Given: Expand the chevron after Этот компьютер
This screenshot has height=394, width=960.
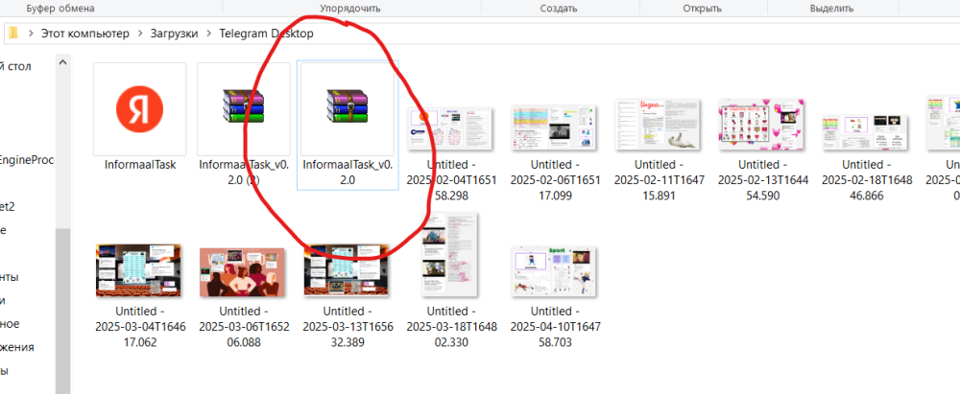Looking at the screenshot, I should point(140,34).
